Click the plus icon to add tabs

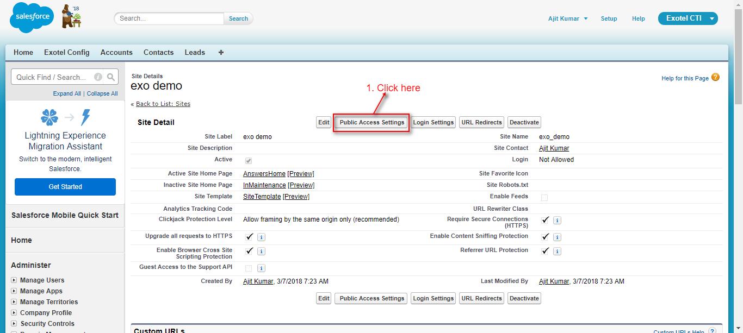click(221, 53)
